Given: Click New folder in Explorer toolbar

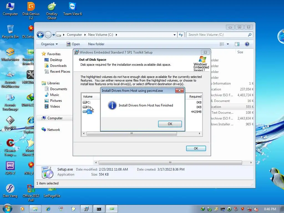Looking at the screenshot, I should [96, 44].
